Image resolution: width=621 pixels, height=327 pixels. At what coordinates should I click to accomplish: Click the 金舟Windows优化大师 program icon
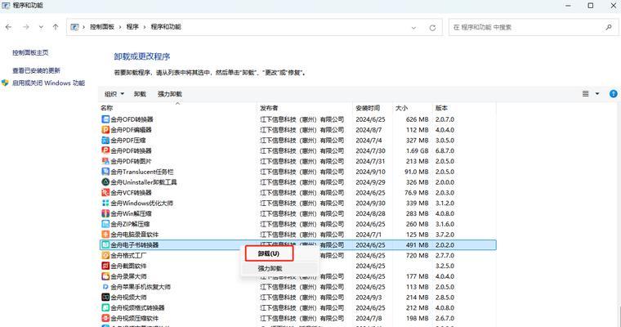click(x=105, y=203)
